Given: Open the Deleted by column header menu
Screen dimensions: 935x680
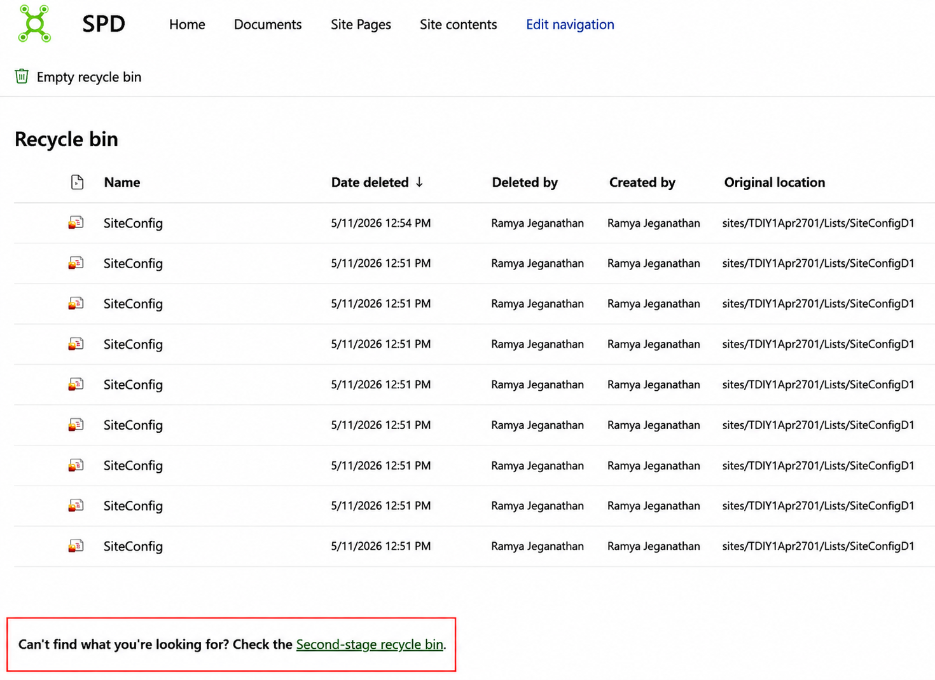Looking at the screenshot, I should pyautogui.click(x=525, y=182).
